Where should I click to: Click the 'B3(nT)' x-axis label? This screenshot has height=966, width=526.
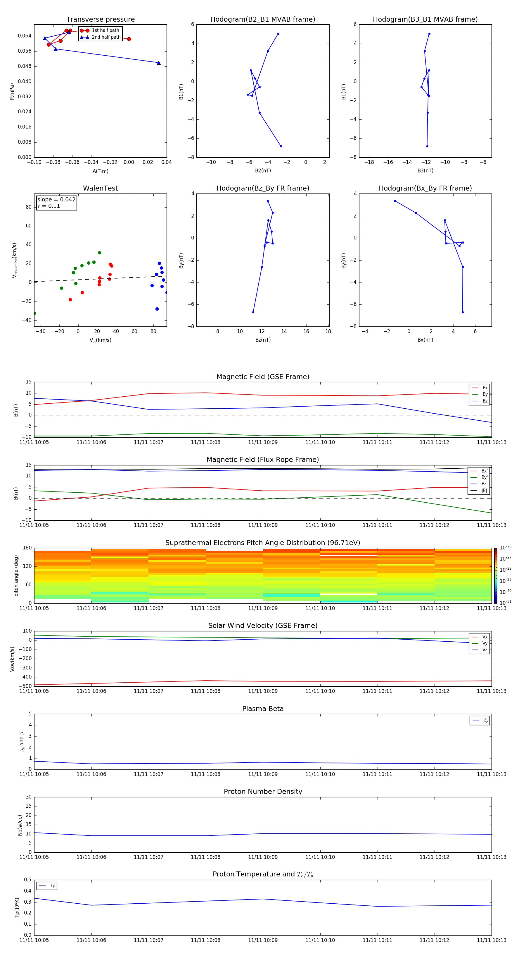coord(425,171)
